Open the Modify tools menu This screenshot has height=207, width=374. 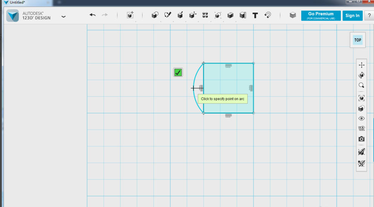(193, 15)
